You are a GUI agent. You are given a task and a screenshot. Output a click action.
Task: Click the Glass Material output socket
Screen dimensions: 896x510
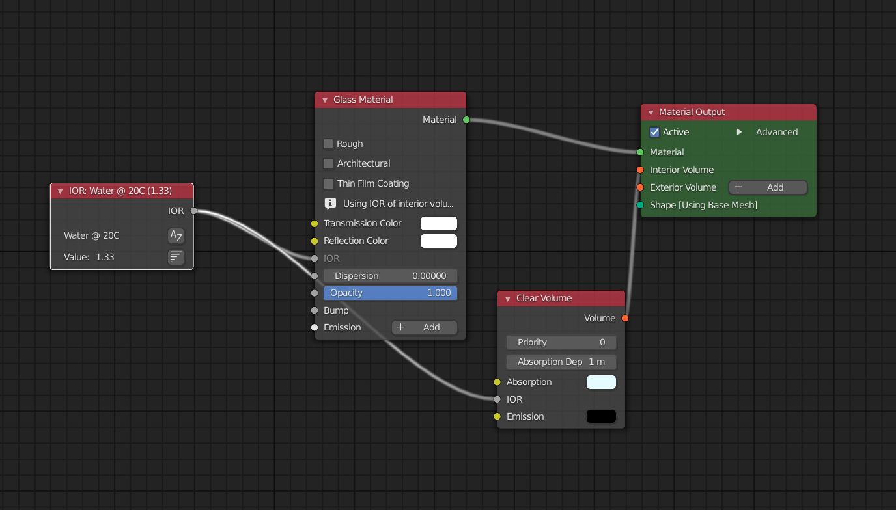click(466, 120)
